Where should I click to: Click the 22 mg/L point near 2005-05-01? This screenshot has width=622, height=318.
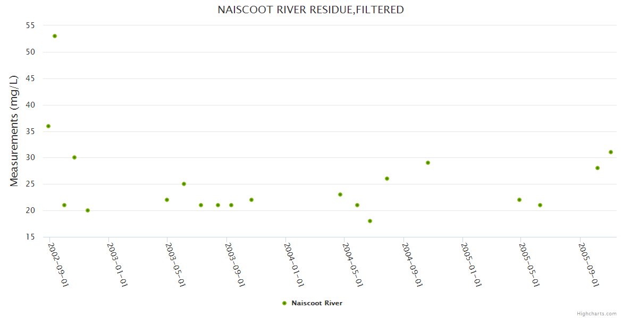(x=519, y=200)
